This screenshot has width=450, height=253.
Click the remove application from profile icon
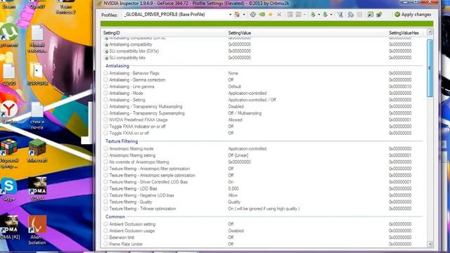point(298,14)
